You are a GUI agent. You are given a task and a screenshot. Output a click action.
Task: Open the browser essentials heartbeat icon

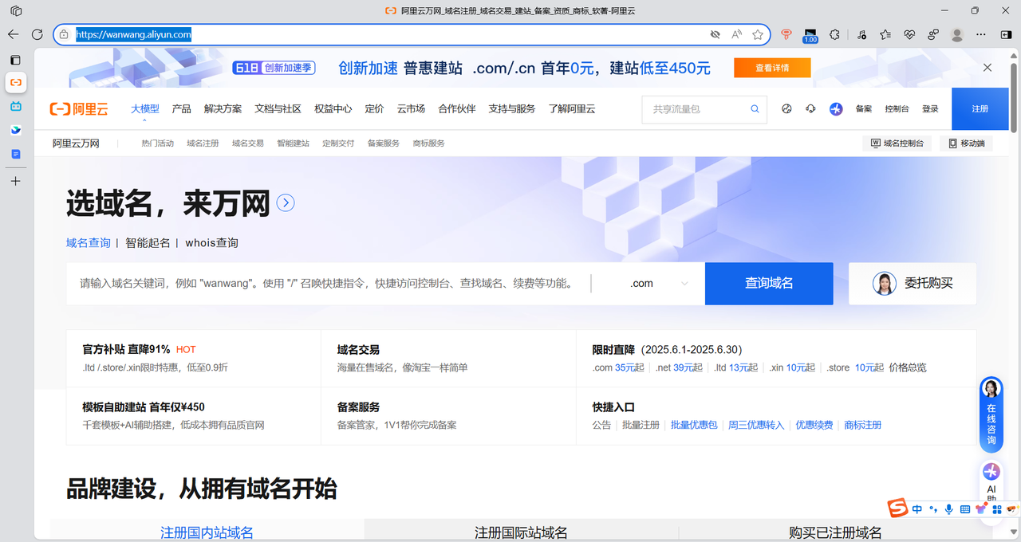tap(909, 34)
